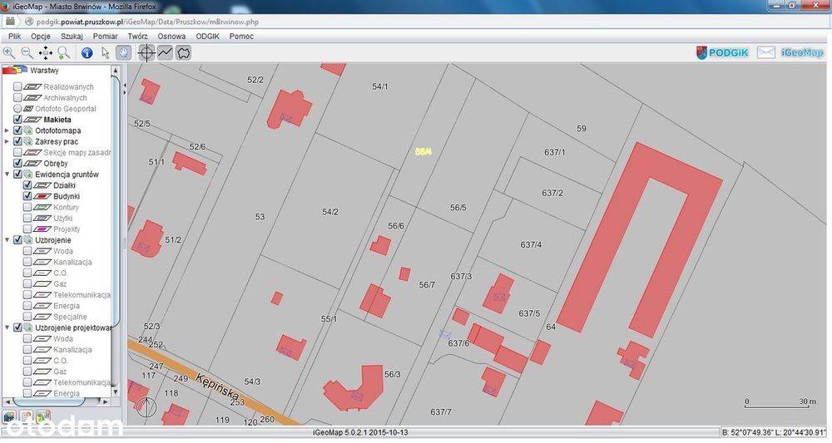
Task: Activate the blue info tool
Action: pos(87,52)
